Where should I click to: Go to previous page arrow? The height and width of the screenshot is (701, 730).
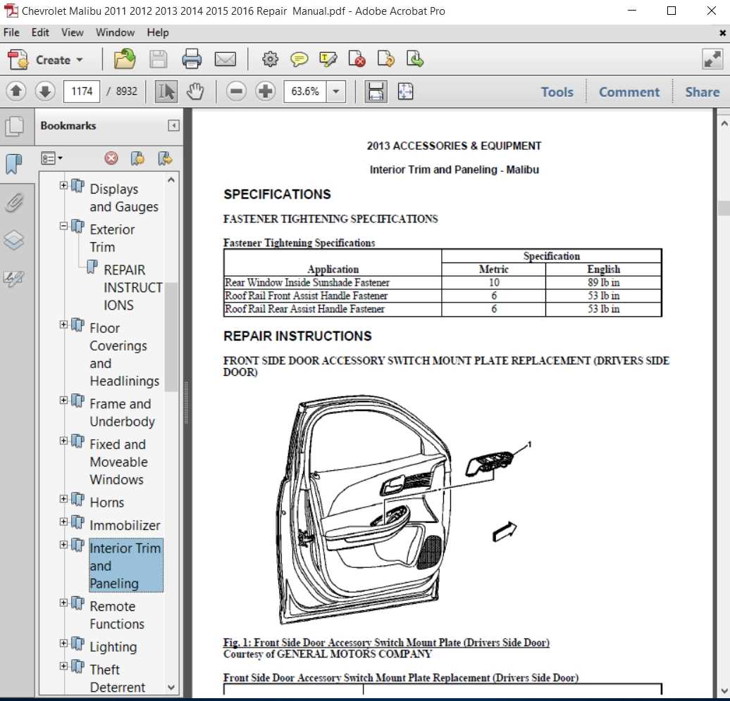[x=16, y=91]
